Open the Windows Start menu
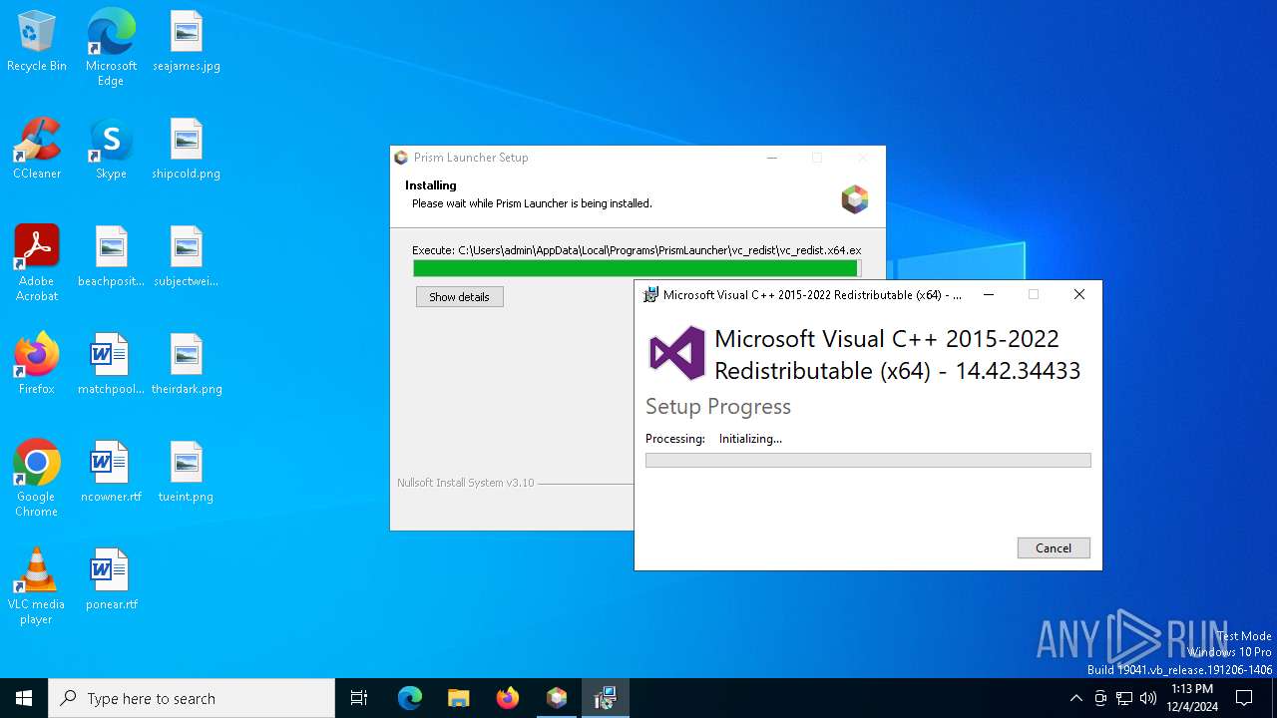Image resolution: width=1277 pixels, height=718 pixels. pyautogui.click(x=24, y=698)
